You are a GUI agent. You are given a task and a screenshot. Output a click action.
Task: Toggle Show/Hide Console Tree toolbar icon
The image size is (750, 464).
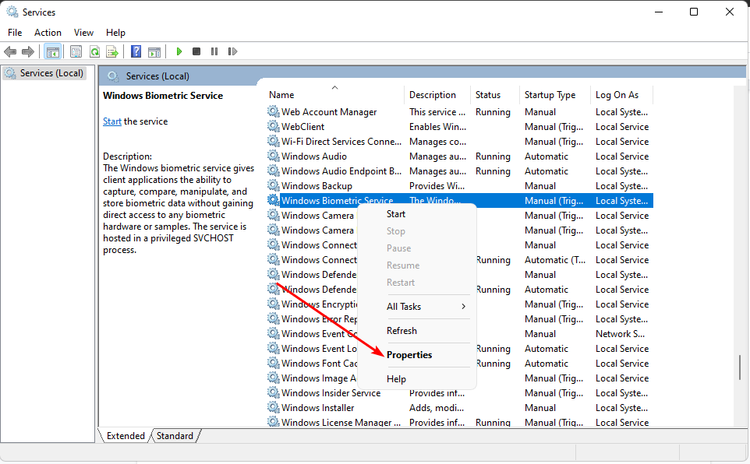(x=52, y=51)
